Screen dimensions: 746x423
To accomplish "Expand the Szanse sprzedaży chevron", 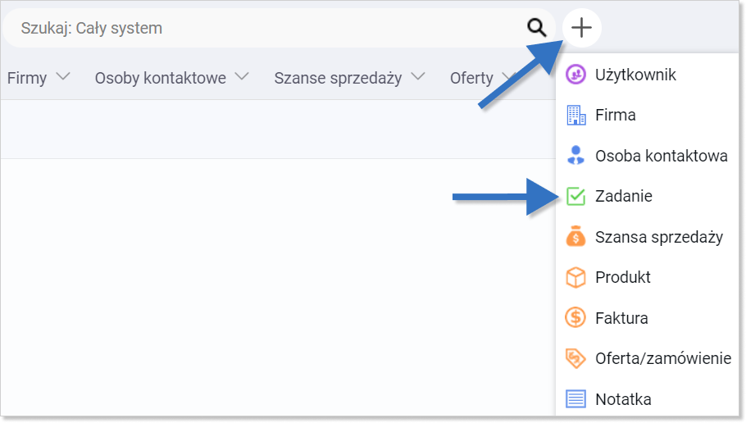I will 418,76.
